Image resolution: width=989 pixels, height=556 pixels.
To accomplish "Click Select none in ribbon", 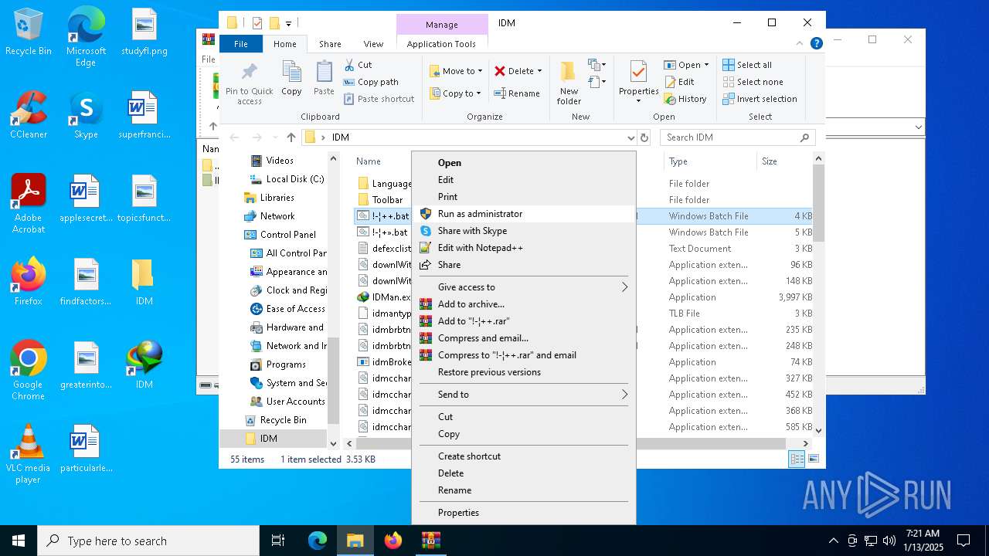I will [753, 82].
